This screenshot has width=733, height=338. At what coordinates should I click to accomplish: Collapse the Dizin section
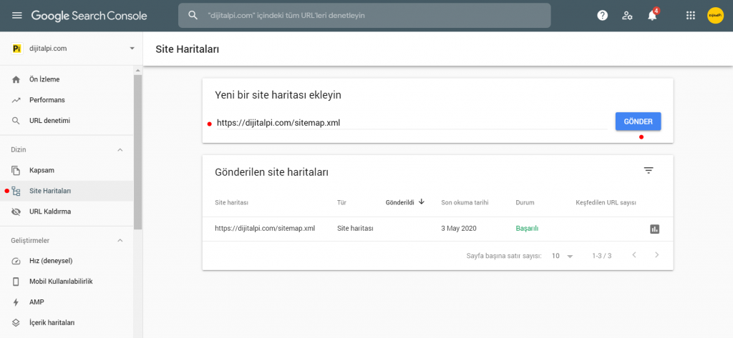coord(120,150)
